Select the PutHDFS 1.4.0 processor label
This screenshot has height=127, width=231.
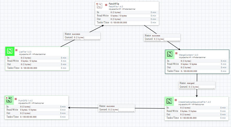pos(25,101)
